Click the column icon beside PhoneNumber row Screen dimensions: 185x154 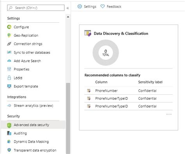[89, 90]
